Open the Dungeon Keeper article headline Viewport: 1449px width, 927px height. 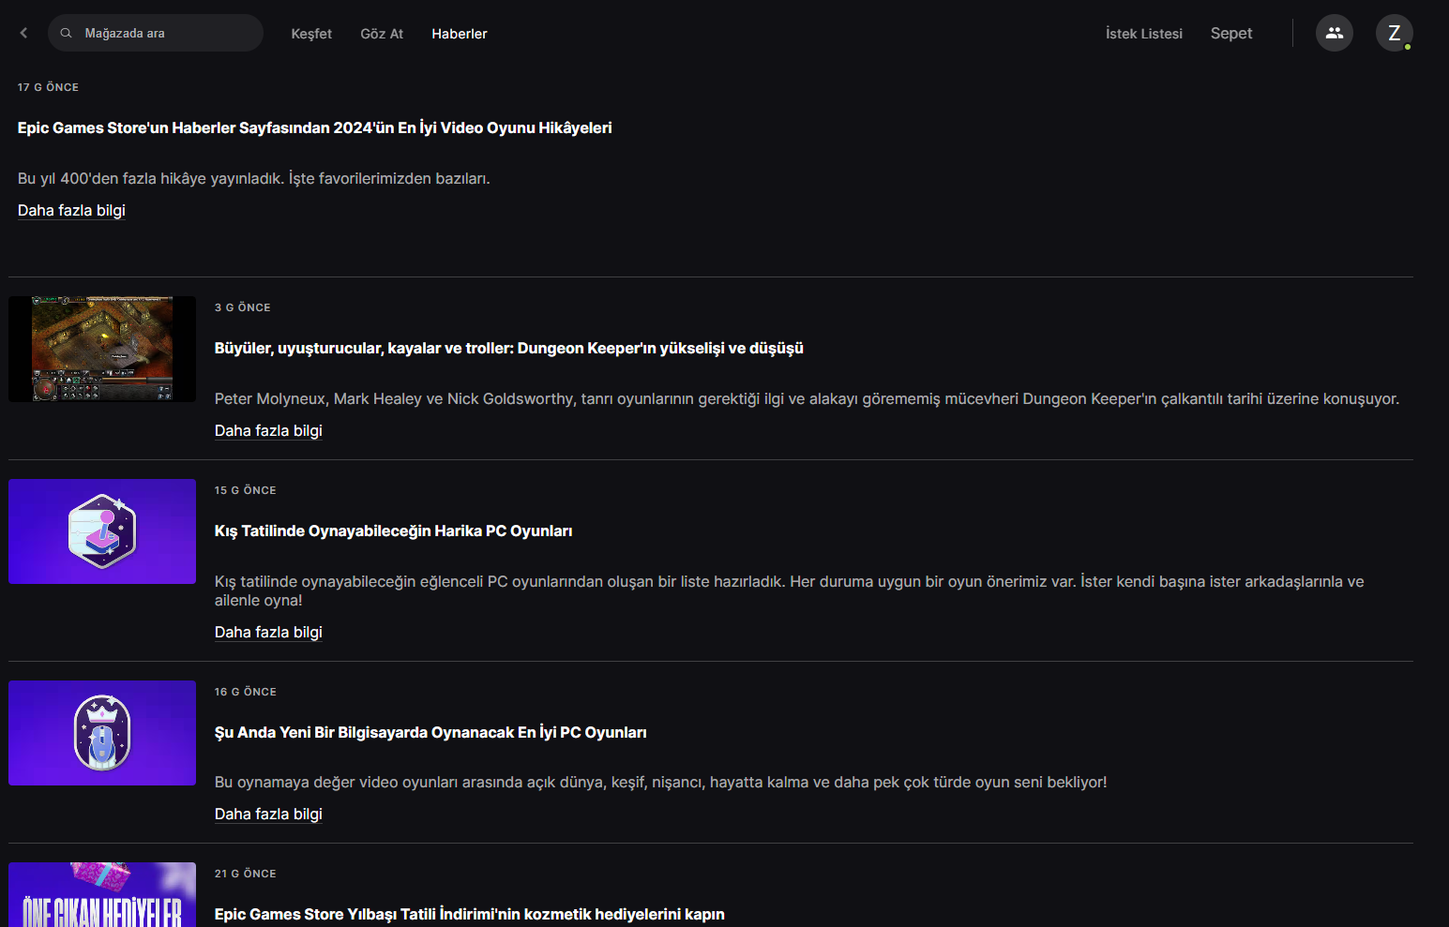click(508, 348)
